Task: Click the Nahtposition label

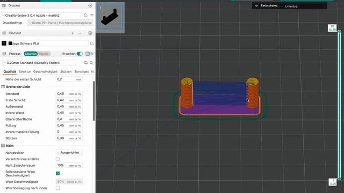Action: [x=15, y=153]
